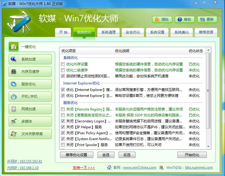The height and width of the screenshot is (176, 225).
Task: Uncheck the IPsec Policy Agent checkbox
Action: click(x=63, y=133)
